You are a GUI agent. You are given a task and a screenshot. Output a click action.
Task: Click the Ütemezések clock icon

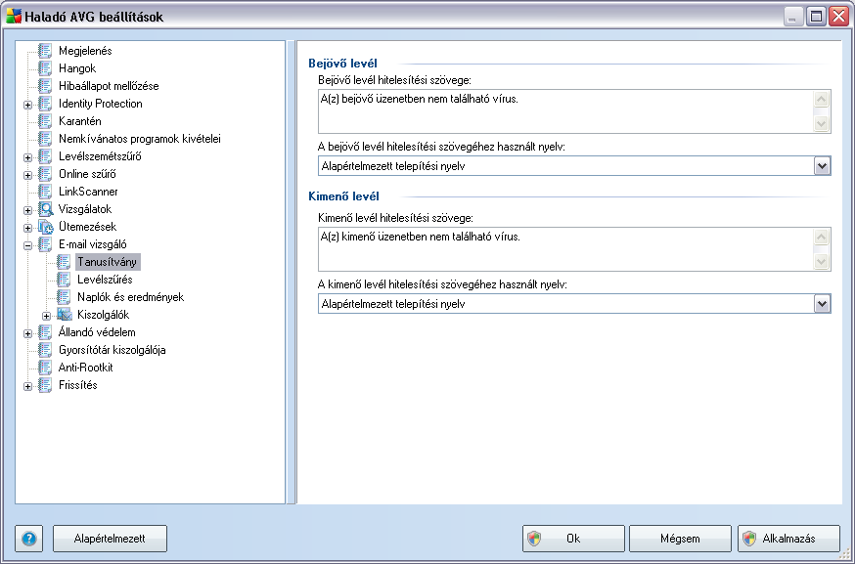45,227
